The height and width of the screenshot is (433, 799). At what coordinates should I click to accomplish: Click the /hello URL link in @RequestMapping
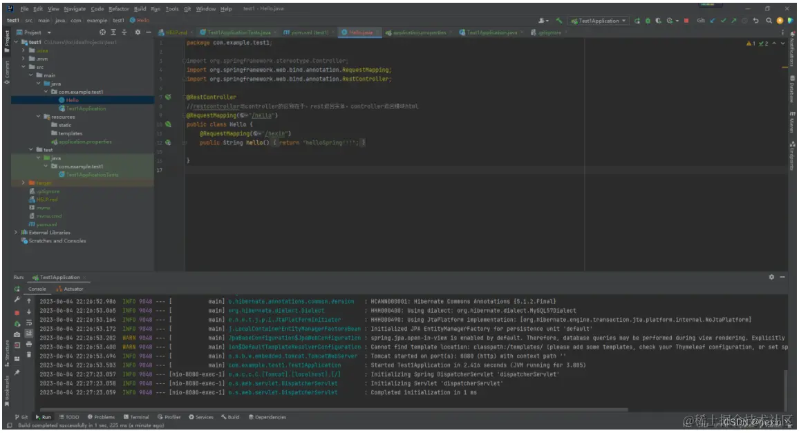click(x=263, y=115)
